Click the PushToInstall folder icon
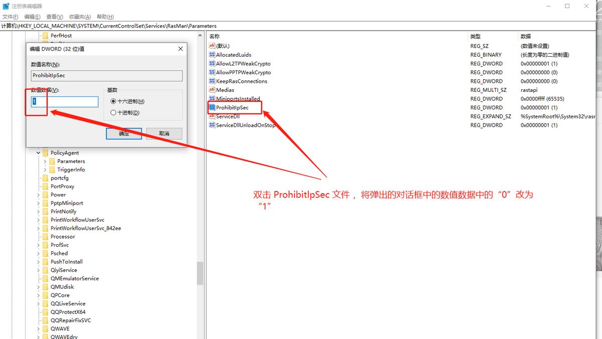Viewport: 602px width, 339px height. pyautogui.click(x=45, y=262)
